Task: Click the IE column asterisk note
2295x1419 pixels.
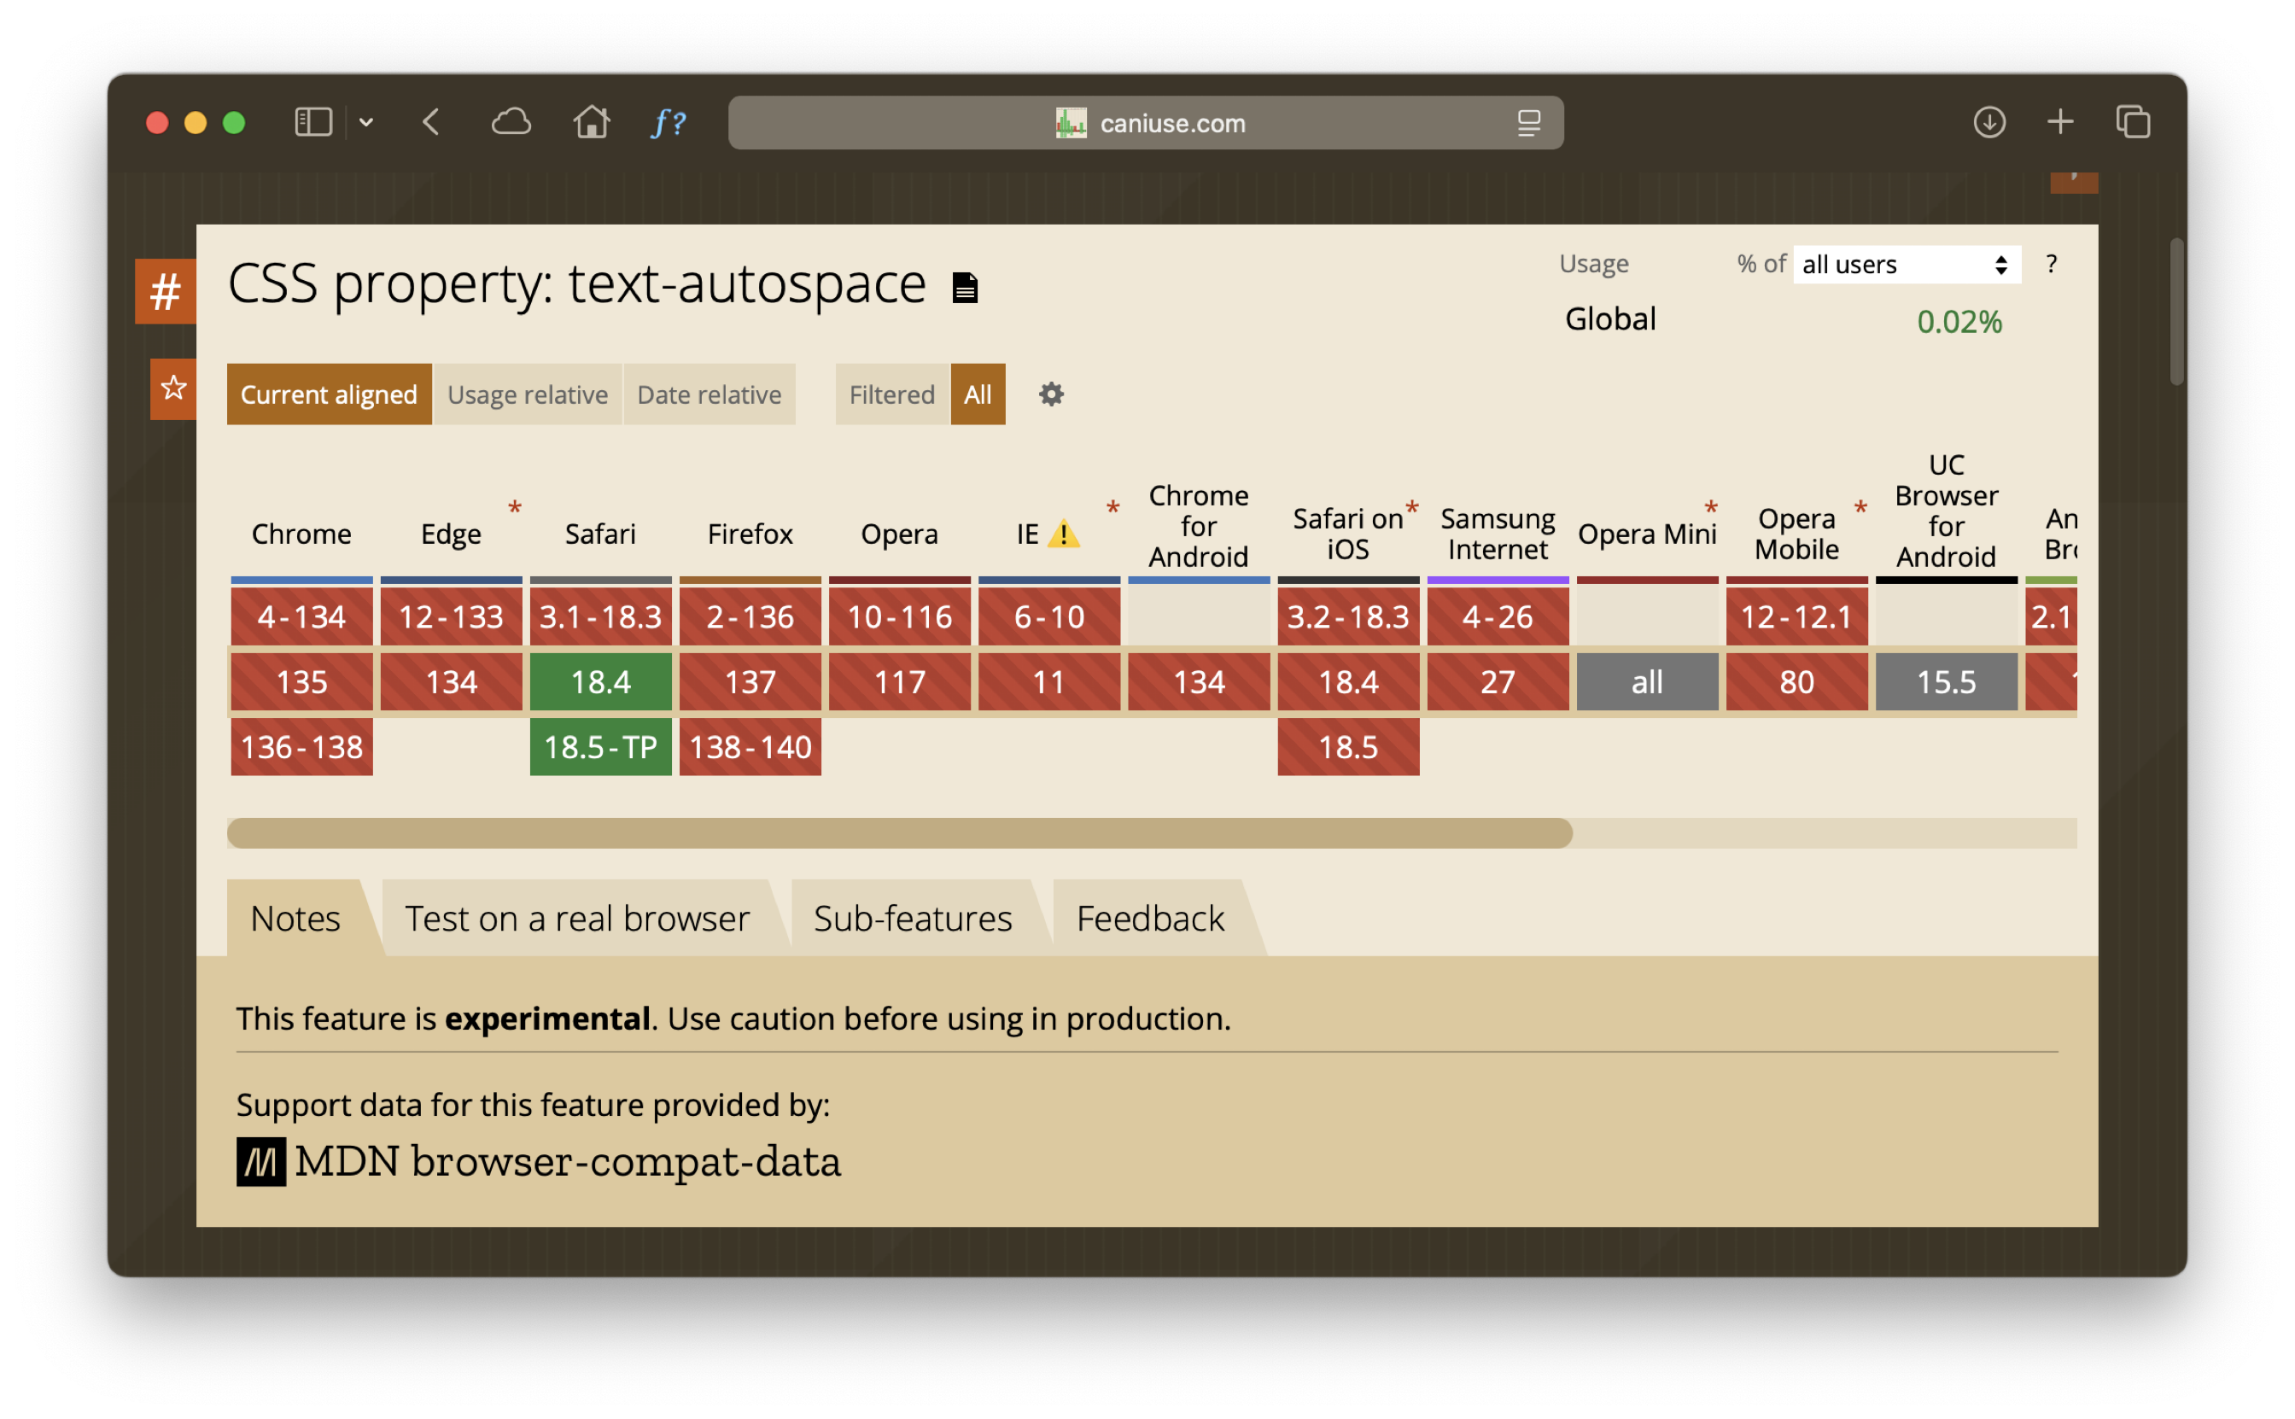Action: point(1112,509)
